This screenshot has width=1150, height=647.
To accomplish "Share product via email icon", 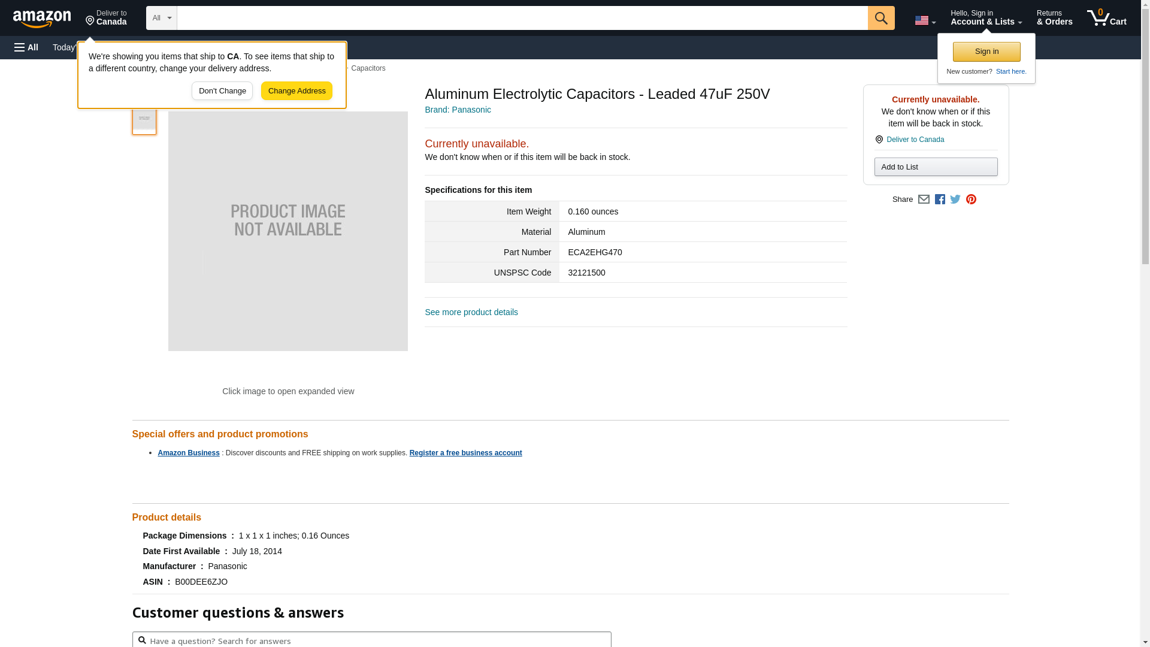I will pyautogui.click(x=924, y=199).
